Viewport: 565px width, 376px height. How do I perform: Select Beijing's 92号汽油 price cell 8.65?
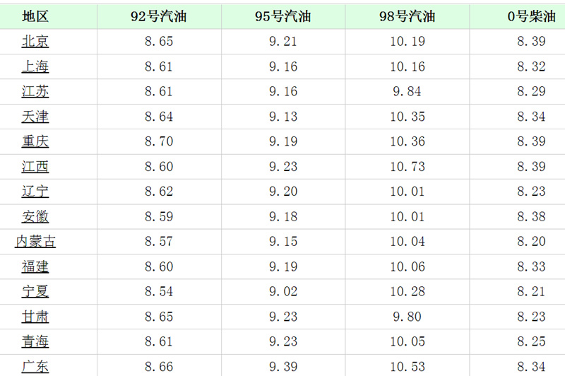pyautogui.click(x=159, y=42)
